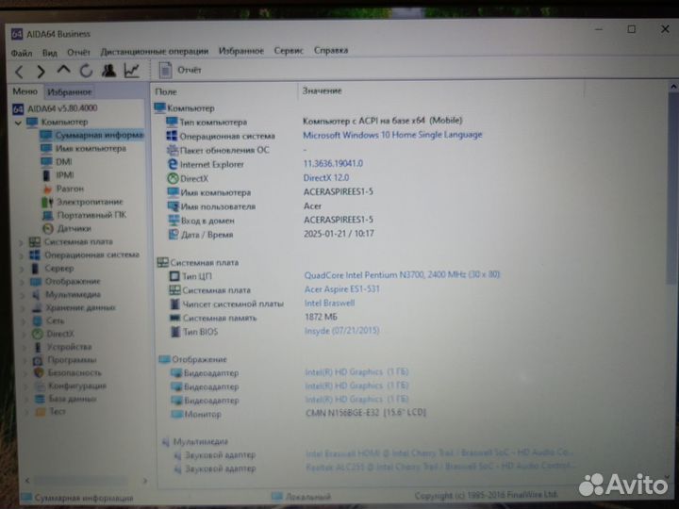This screenshot has height=509, width=679.
Task: Expand the Сеть tree node
Action: [x=24, y=321]
